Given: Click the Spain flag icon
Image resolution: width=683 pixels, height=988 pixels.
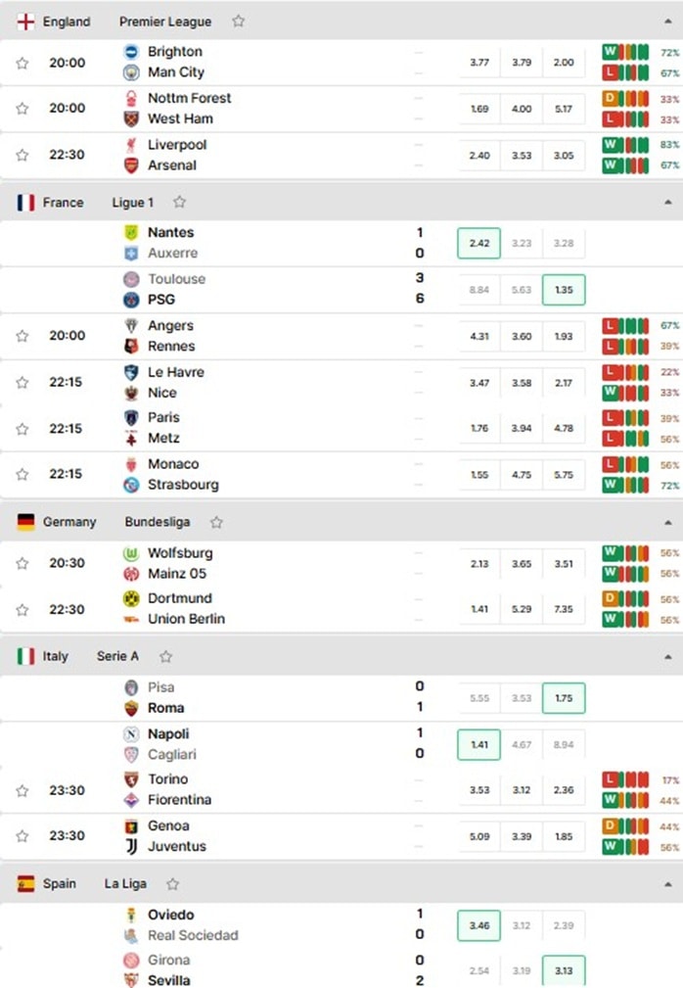Looking at the screenshot, I should [x=25, y=884].
